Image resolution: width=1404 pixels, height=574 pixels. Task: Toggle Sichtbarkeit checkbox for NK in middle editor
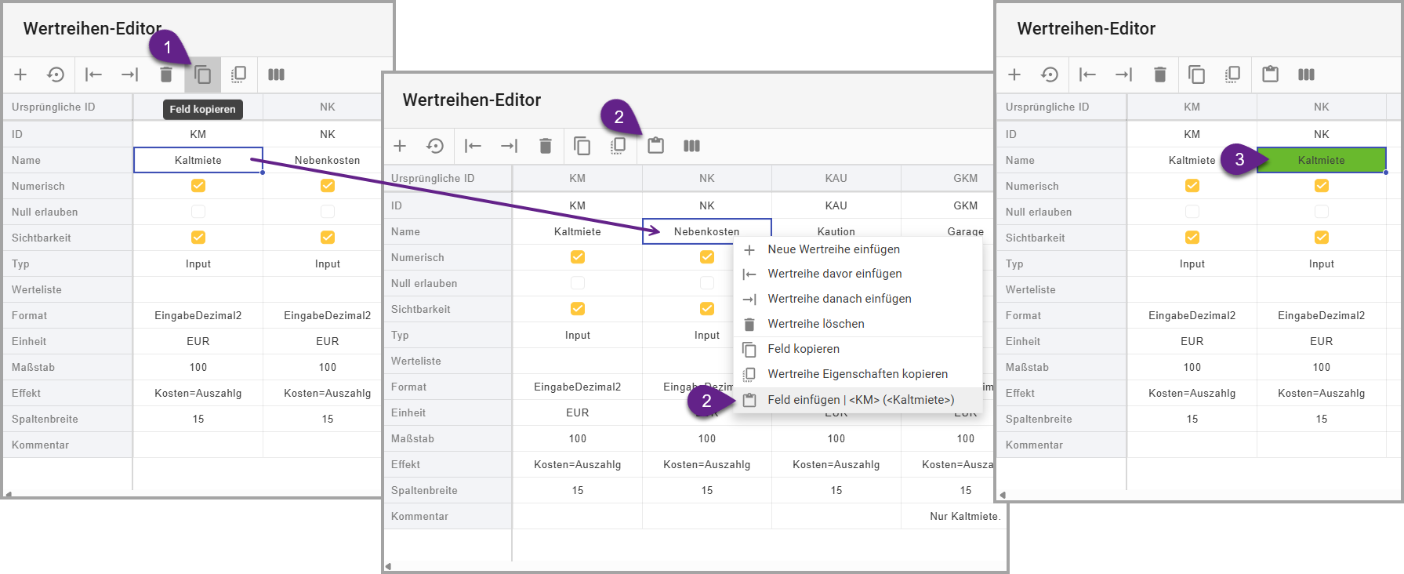[x=707, y=309]
